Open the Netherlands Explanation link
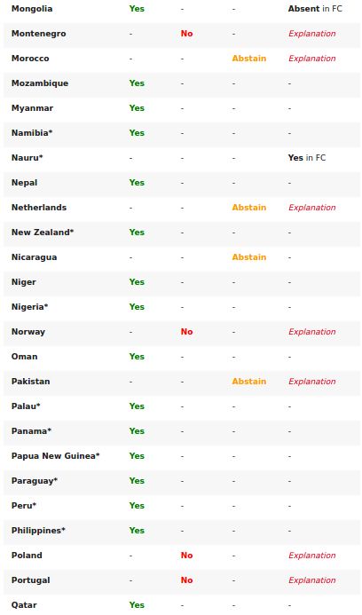This screenshot has width=362, height=615. click(311, 208)
